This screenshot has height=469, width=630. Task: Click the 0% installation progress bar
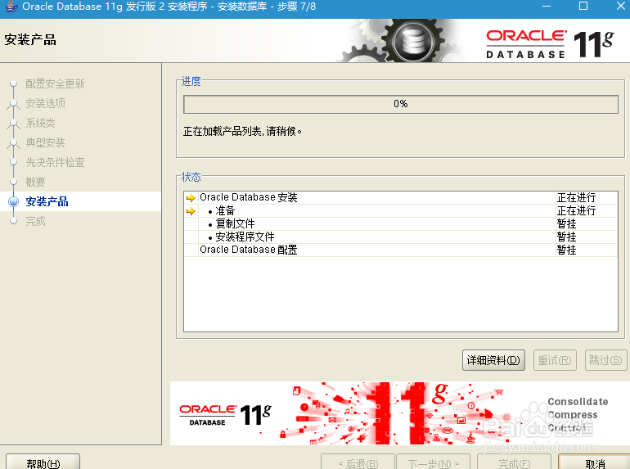tap(401, 104)
